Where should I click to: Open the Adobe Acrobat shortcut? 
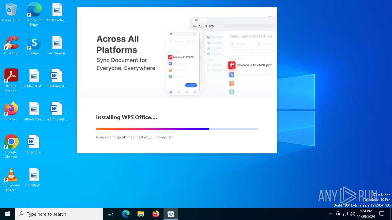[11, 81]
